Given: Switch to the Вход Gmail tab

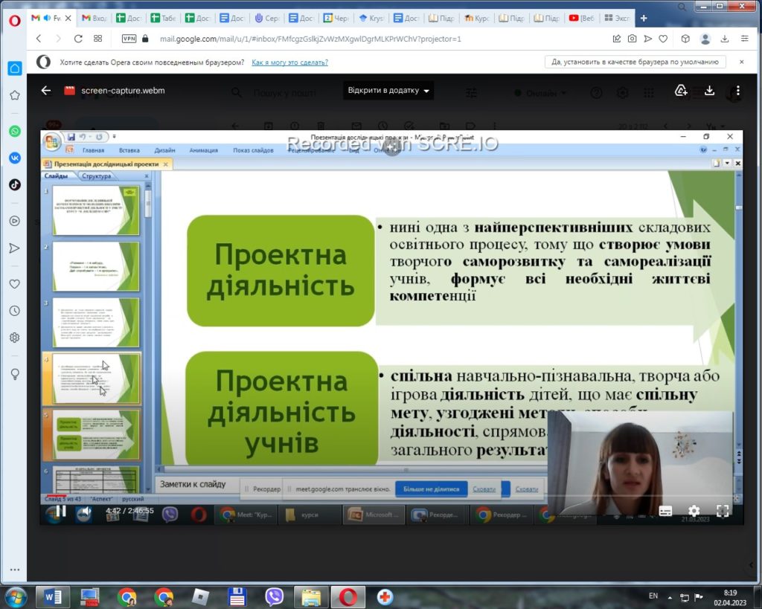Looking at the screenshot, I should click(x=95, y=18).
